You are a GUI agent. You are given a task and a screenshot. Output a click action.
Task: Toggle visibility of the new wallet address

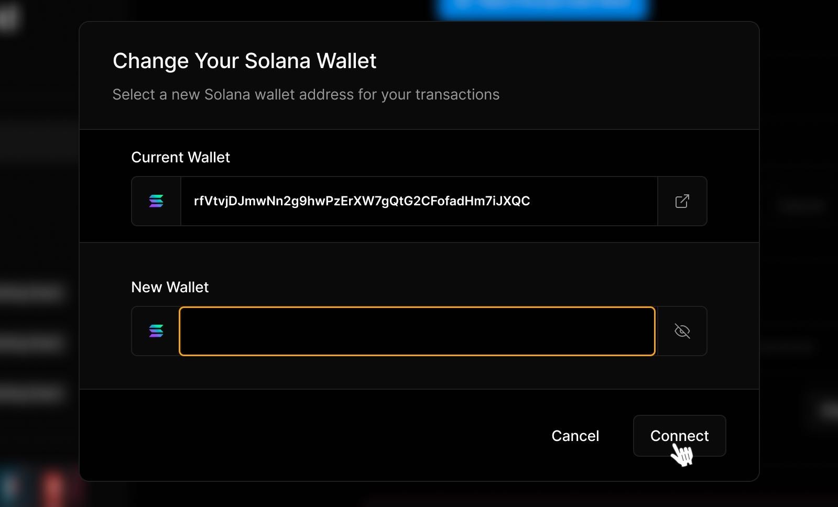pyautogui.click(x=682, y=331)
